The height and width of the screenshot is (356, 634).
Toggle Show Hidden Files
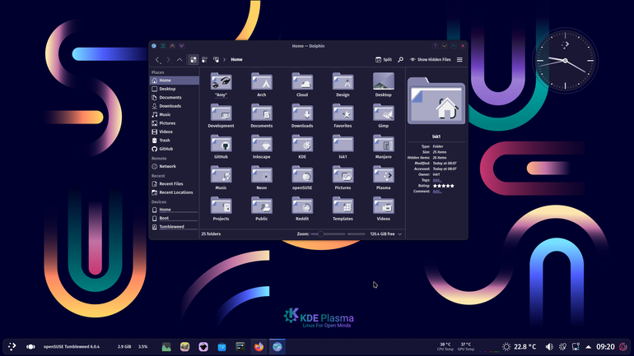tap(430, 60)
